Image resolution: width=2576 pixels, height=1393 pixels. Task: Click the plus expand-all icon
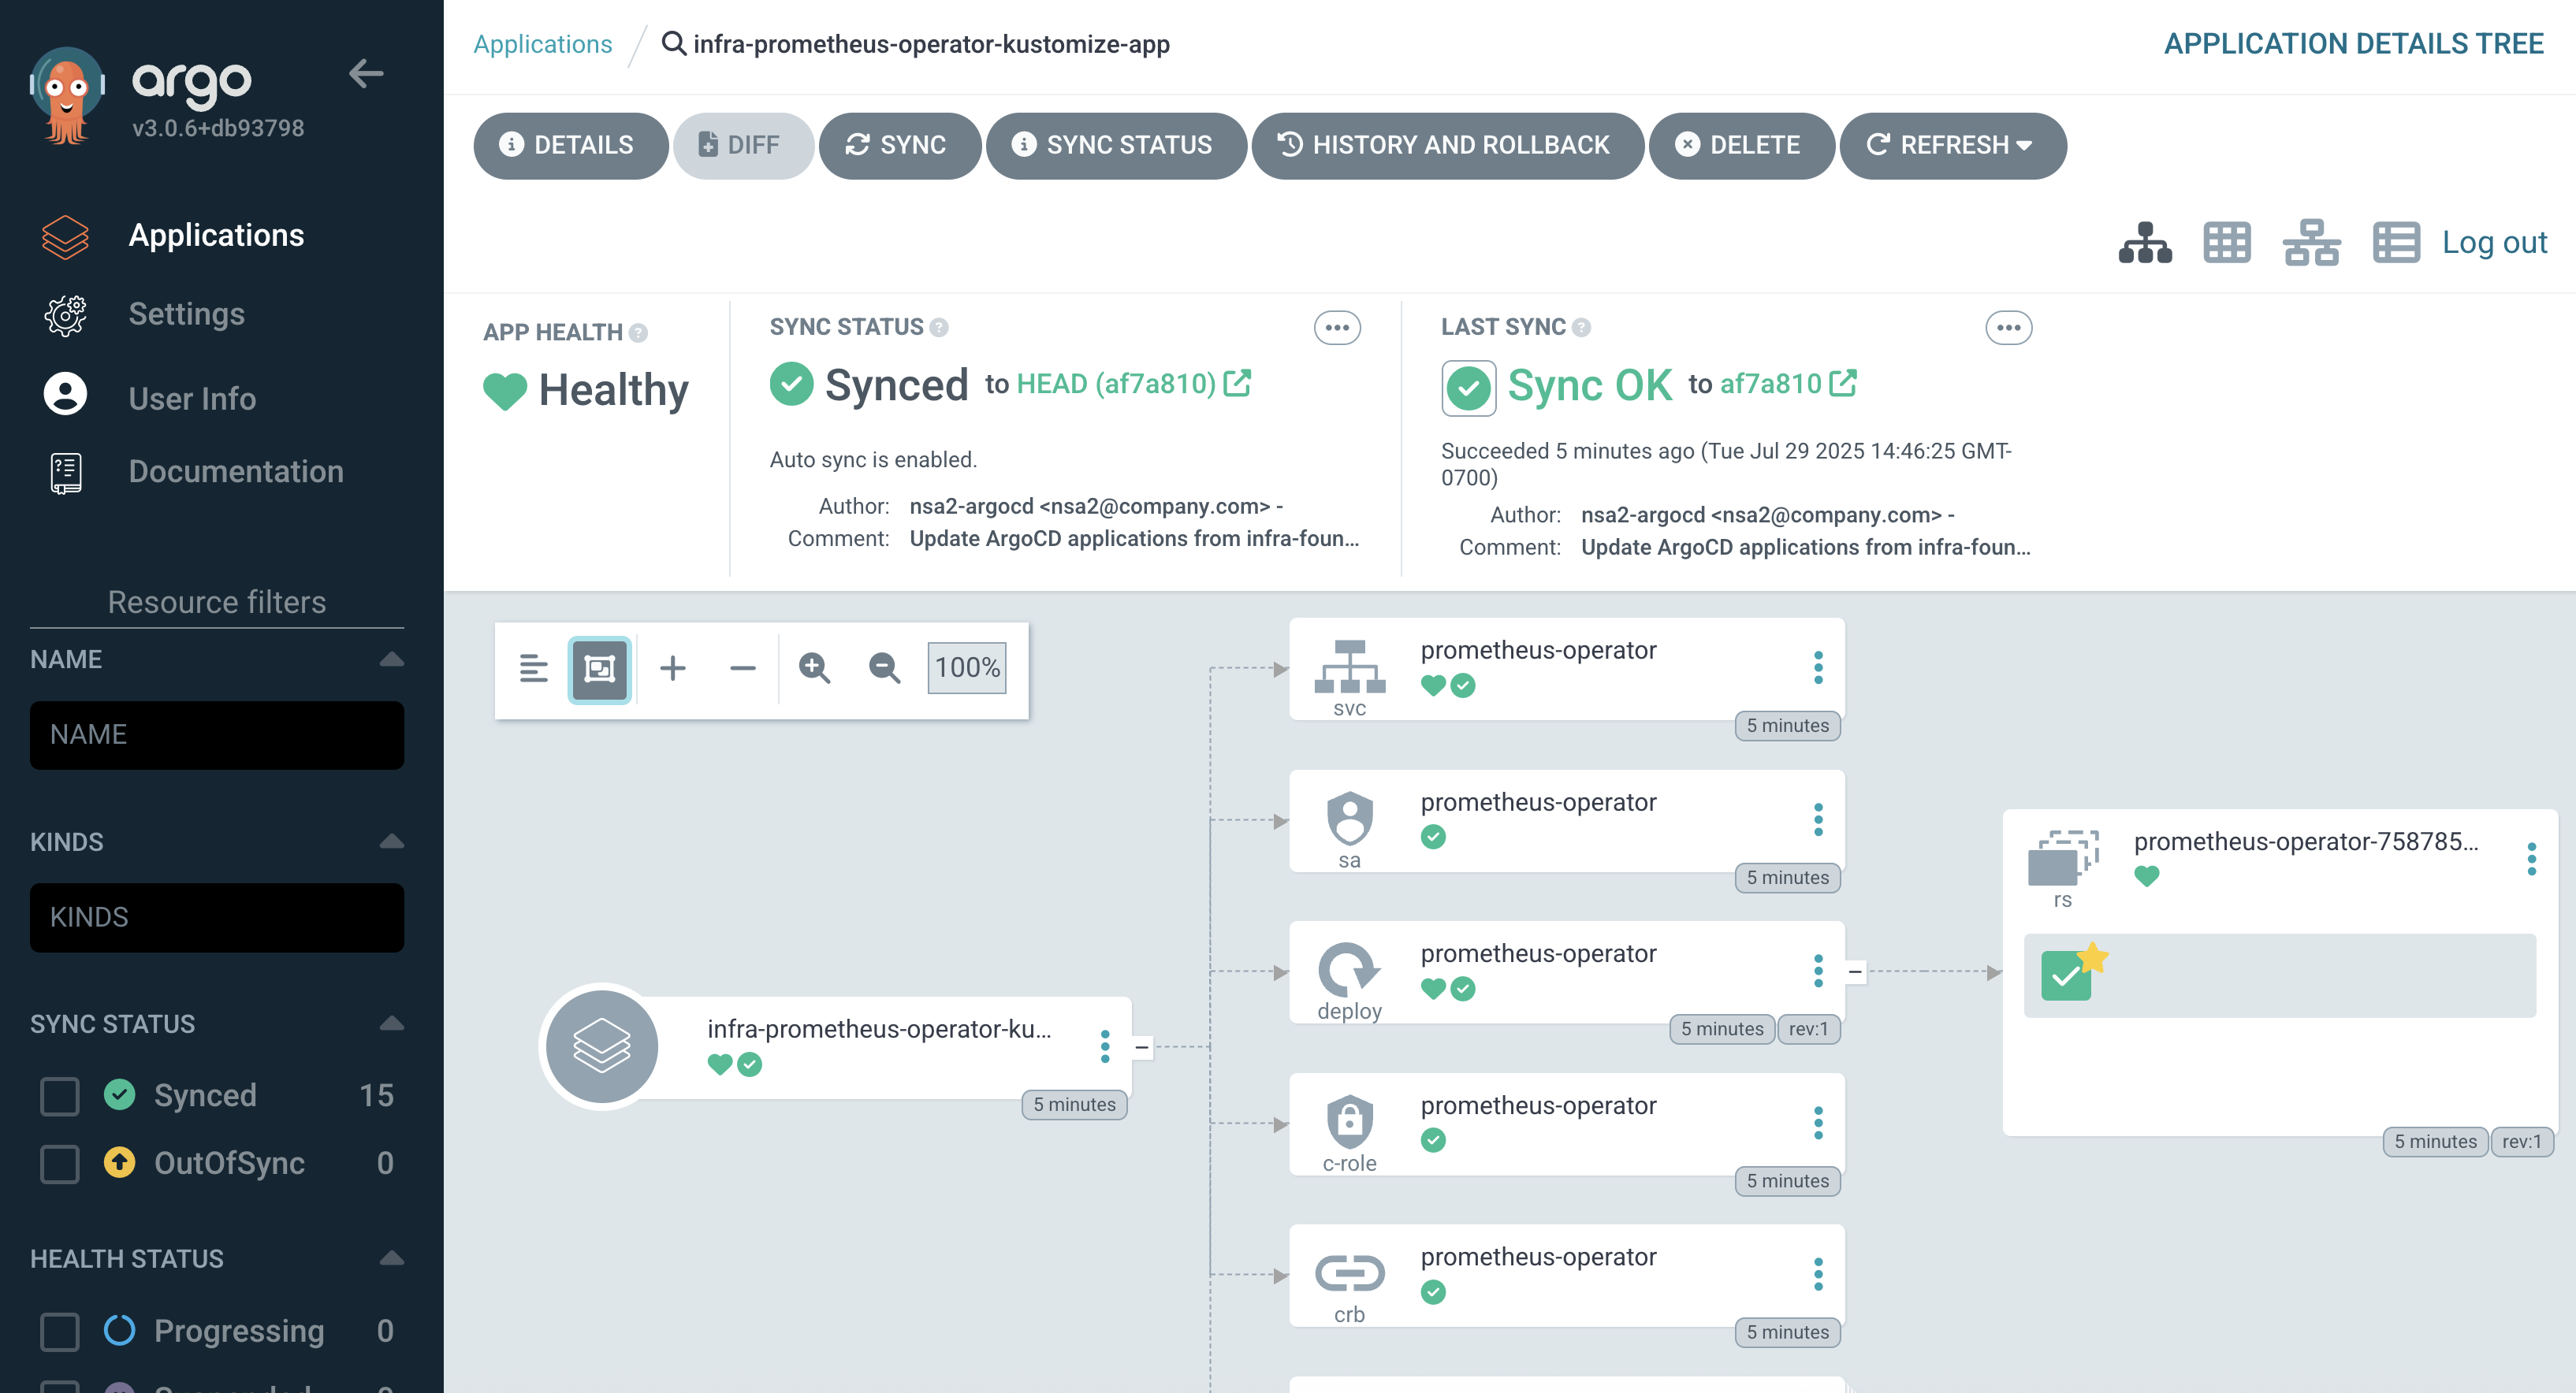click(x=673, y=668)
